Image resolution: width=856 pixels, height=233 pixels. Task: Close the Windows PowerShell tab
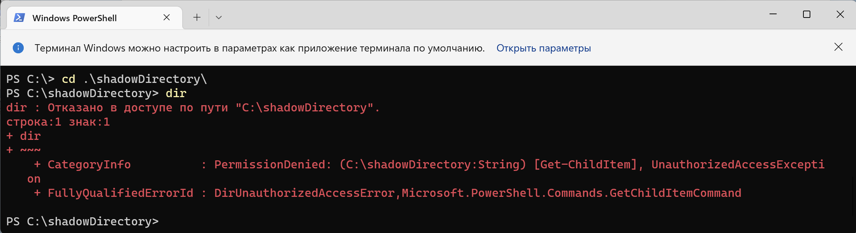[167, 17]
